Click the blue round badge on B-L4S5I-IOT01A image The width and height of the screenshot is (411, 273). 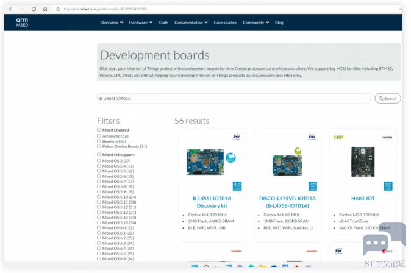coord(231,157)
